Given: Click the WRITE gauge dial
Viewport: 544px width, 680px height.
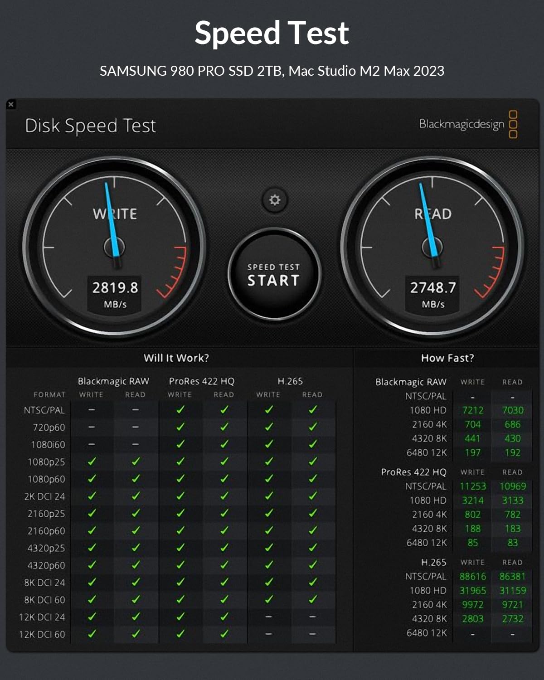Looking at the screenshot, I should tap(114, 248).
